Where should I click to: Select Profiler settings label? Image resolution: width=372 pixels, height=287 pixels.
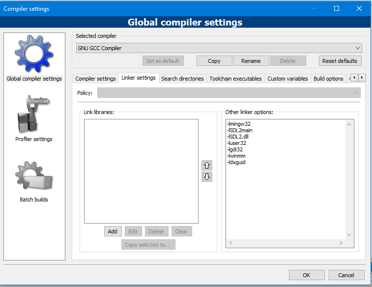point(34,139)
